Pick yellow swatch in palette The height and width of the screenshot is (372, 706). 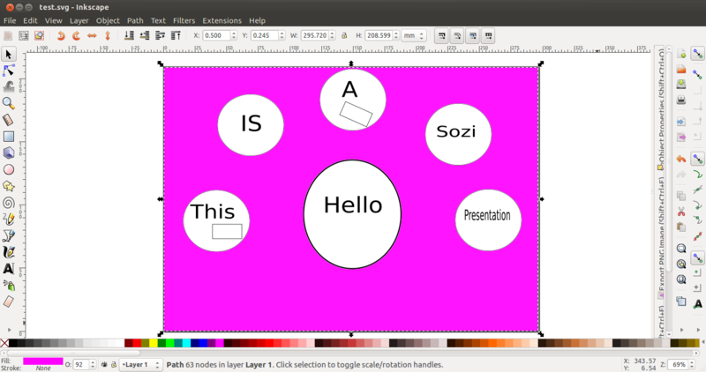pyautogui.click(x=153, y=343)
